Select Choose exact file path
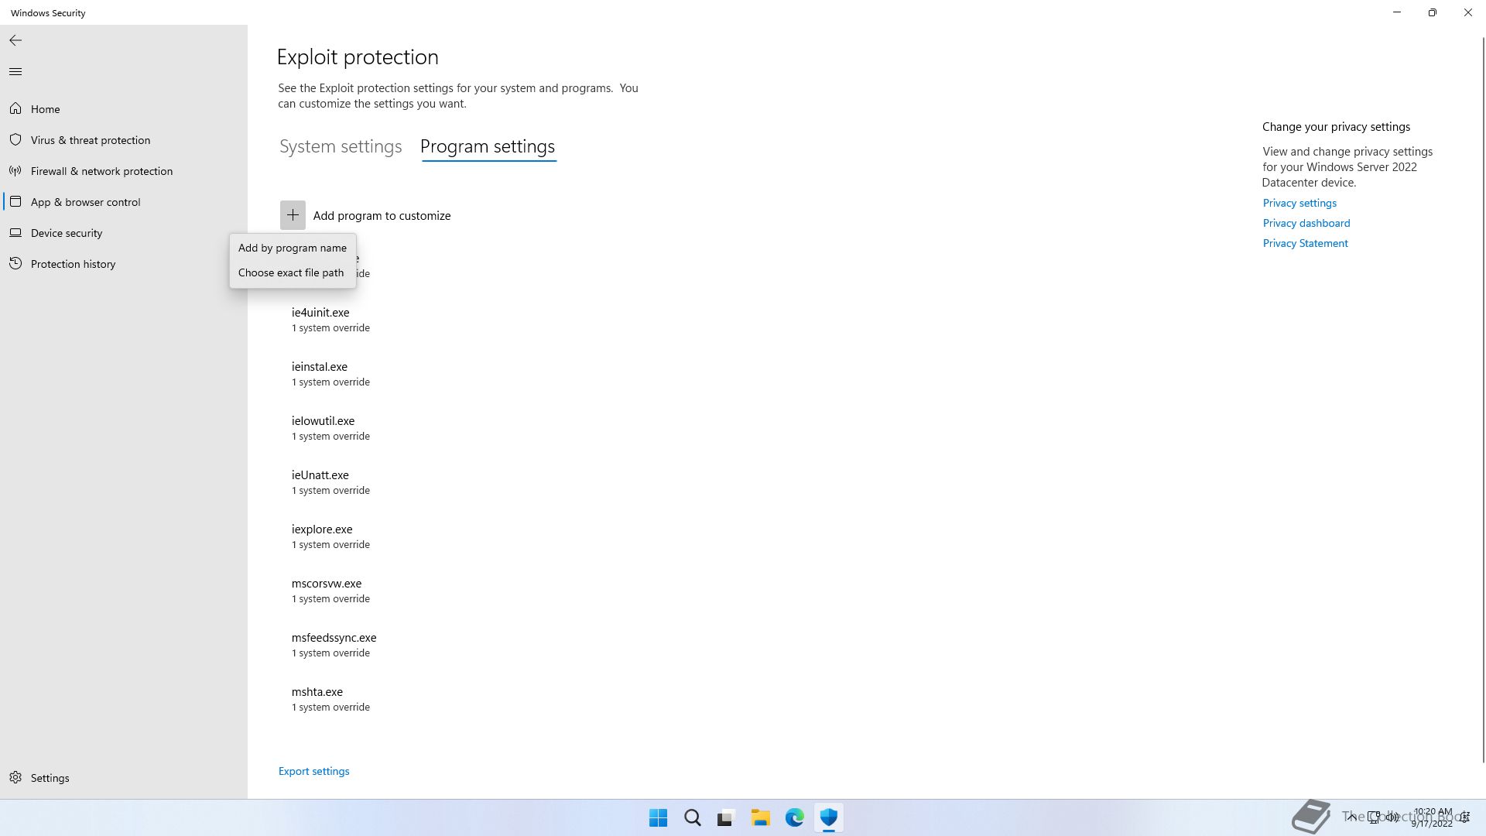The width and height of the screenshot is (1486, 836). click(290, 272)
